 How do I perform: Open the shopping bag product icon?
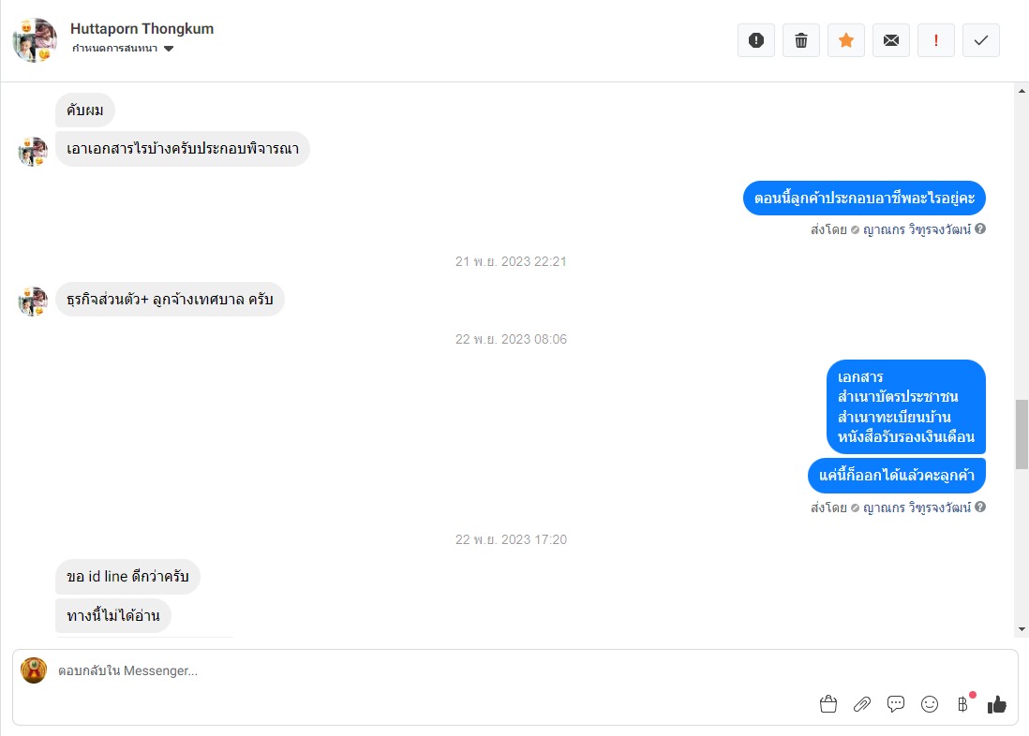[x=828, y=704]
